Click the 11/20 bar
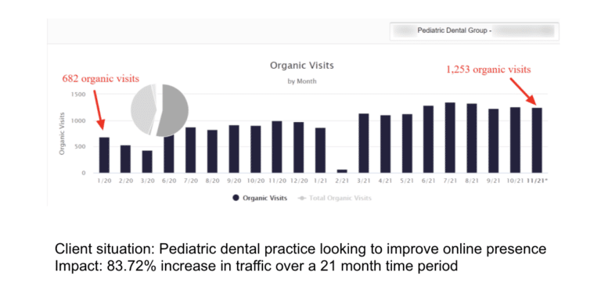601x301 pixels. click(277, 147)
